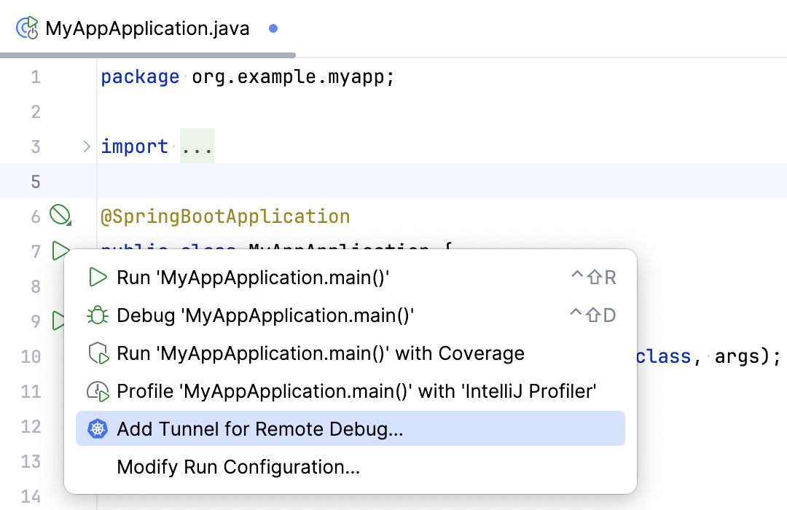Viewport: 787px width, 510px height.
Task: Click the run arrow in the gutter on line 7
Action: [61, 251]
